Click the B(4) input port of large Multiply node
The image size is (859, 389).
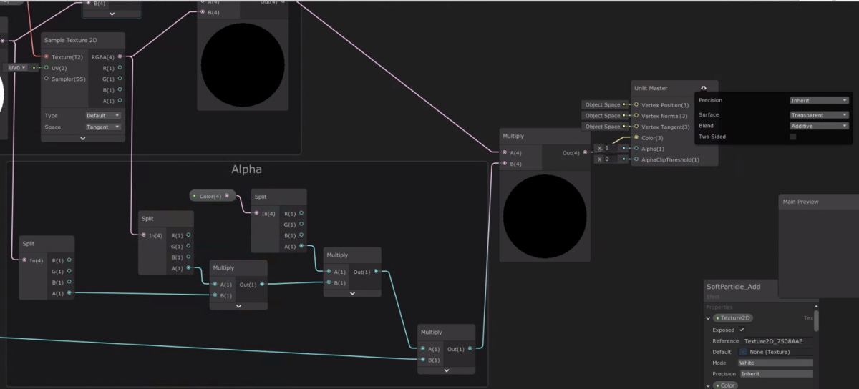click(x=504, y=164)
